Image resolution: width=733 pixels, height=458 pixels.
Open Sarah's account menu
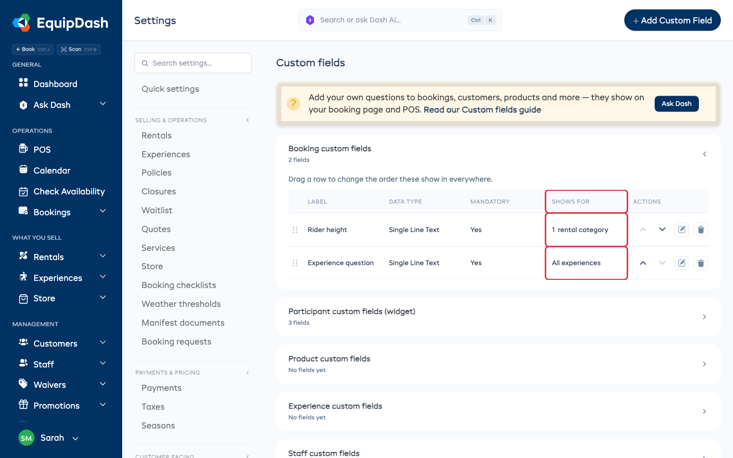pos(49,438)
